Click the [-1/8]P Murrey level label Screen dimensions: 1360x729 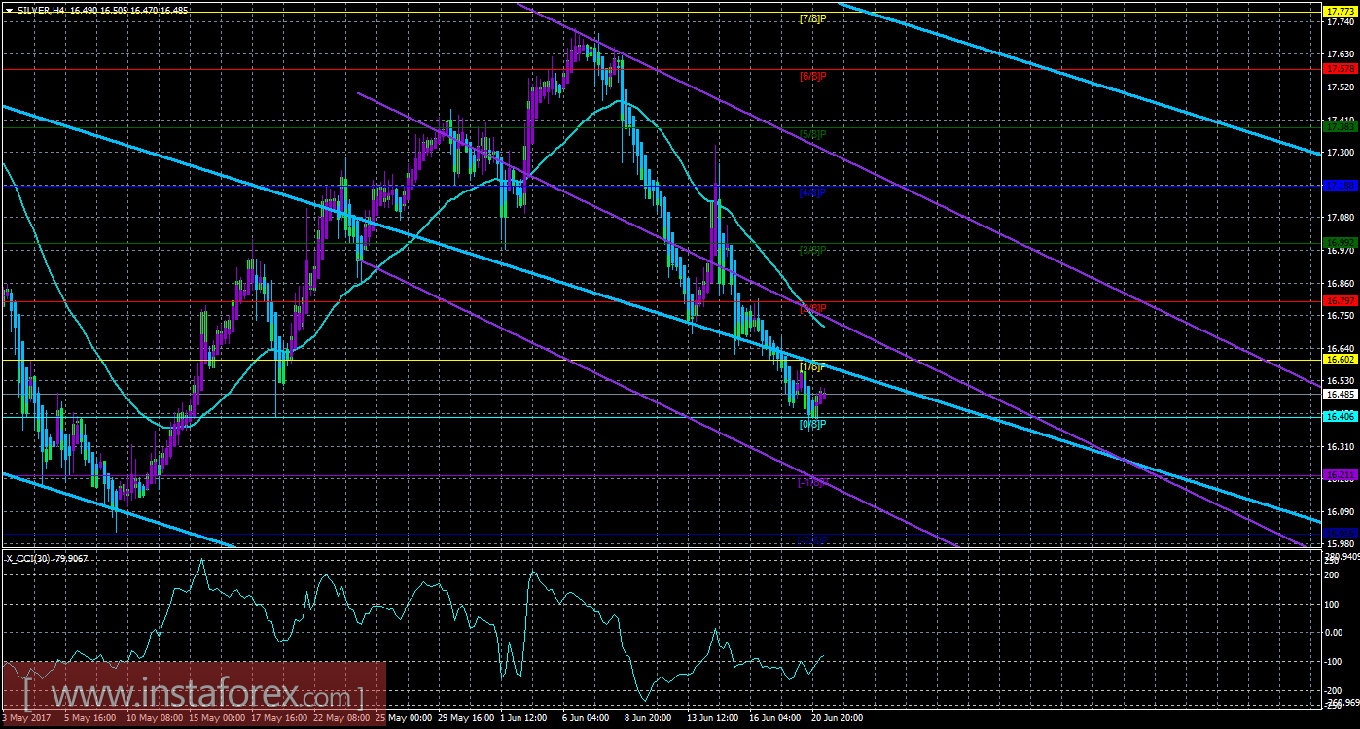812,483
